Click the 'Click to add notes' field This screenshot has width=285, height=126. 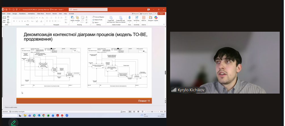coord(11,107)
